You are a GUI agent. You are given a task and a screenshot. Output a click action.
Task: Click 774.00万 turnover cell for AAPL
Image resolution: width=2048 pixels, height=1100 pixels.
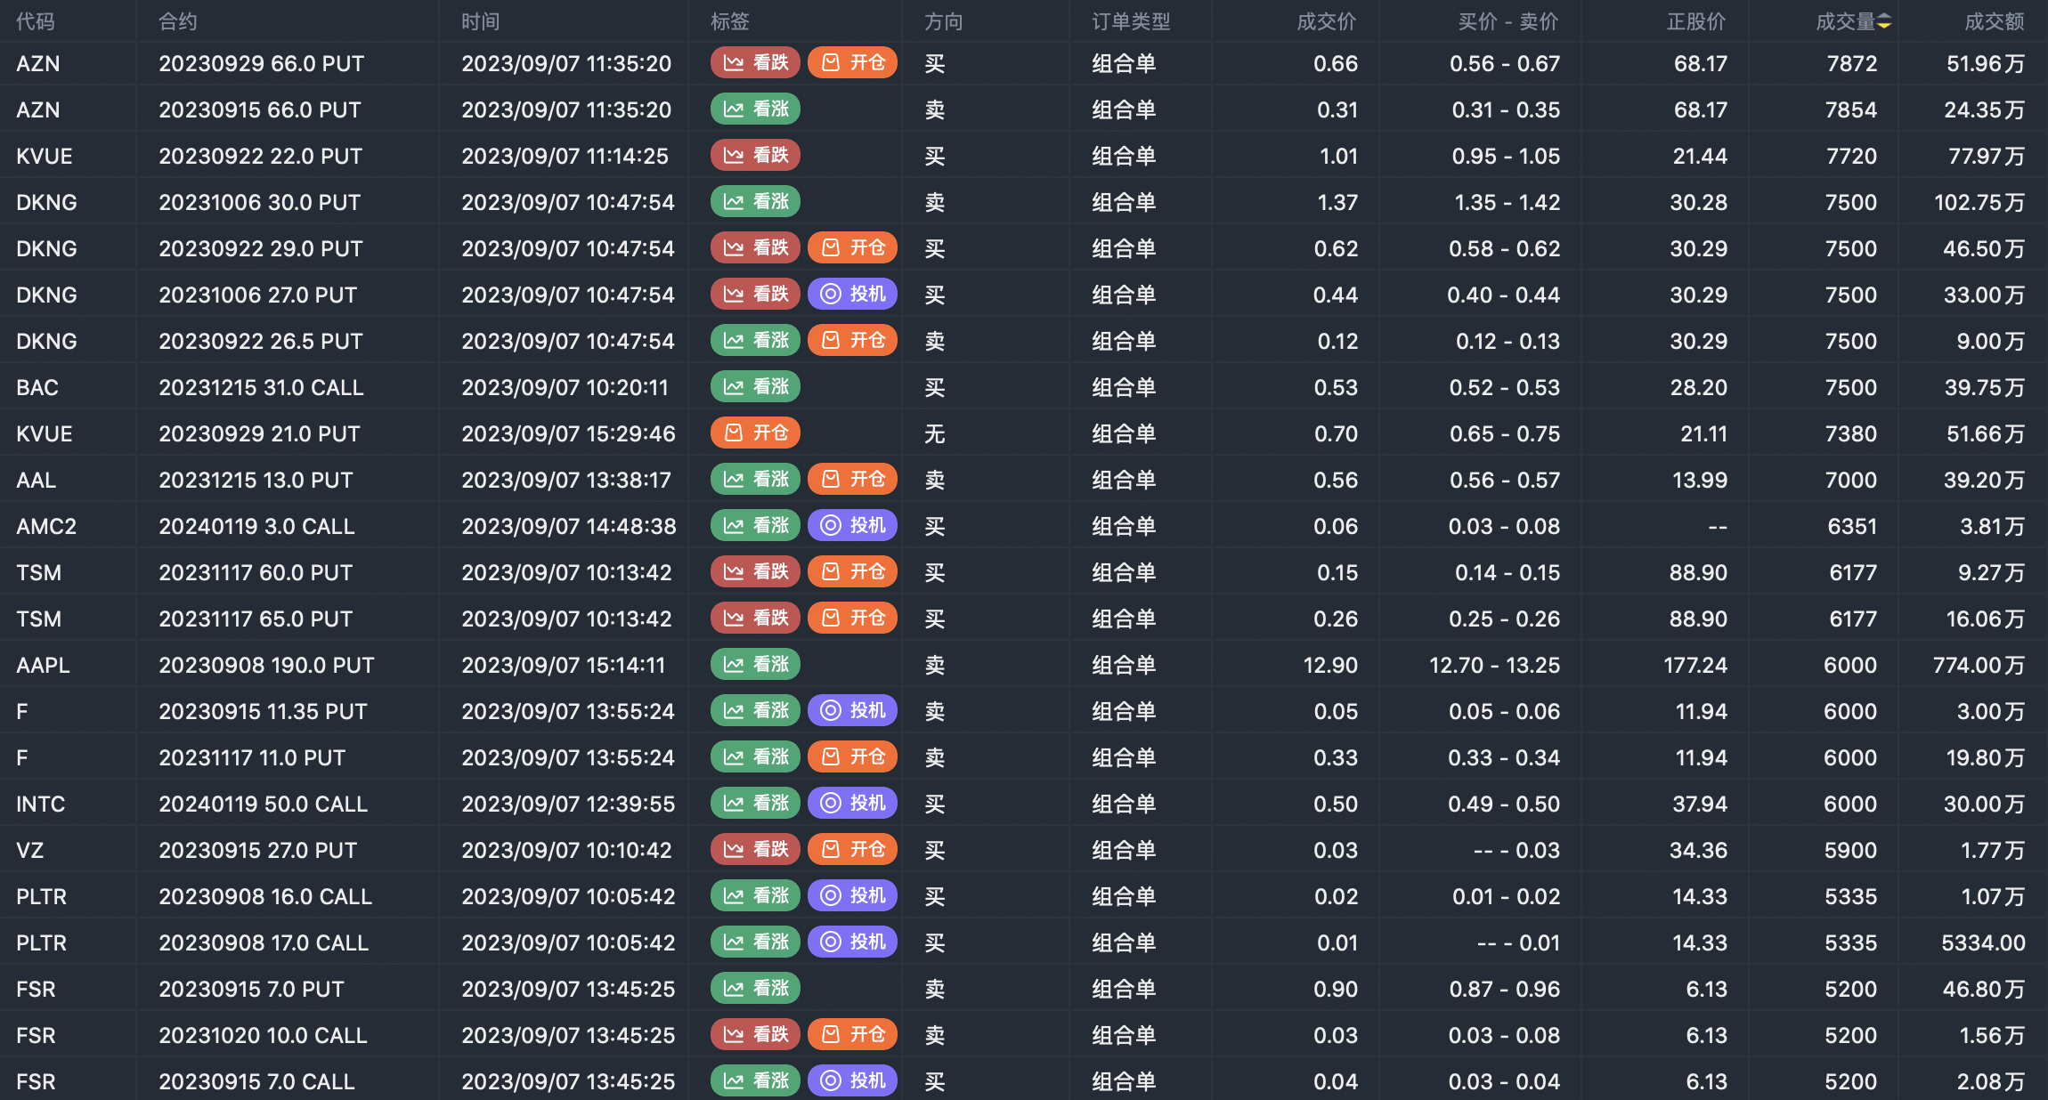coord(1978,665)
